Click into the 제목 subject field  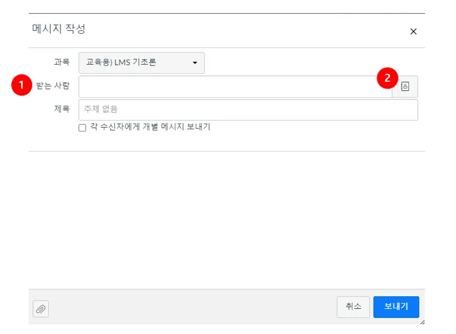coord(248,110)
